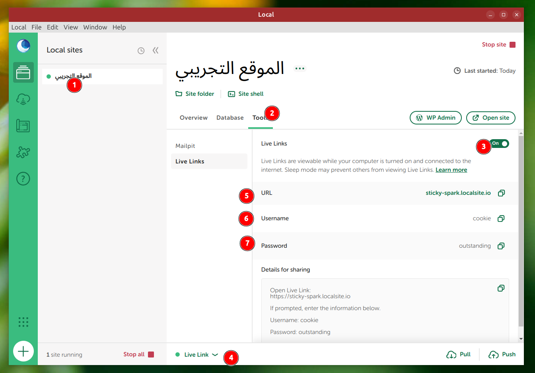Maximize the Local window
This screenshot has width=535, height=373.
(504, 15)
